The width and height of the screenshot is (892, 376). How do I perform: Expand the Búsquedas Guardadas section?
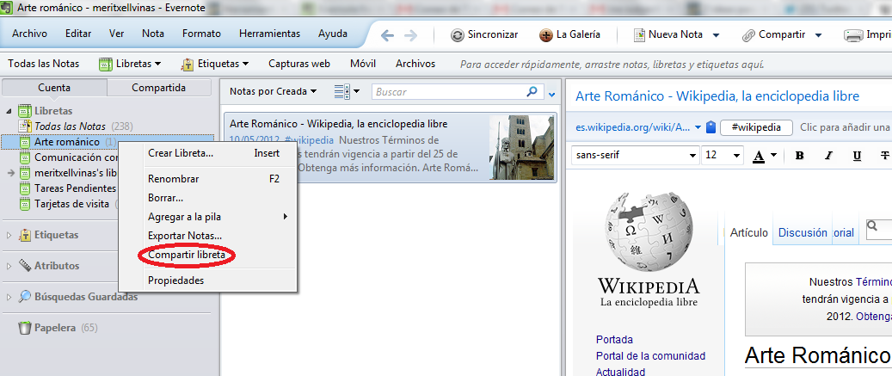[x=9, y=296]
